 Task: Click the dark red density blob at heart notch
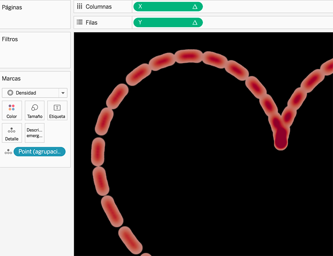tap(281, 139)
